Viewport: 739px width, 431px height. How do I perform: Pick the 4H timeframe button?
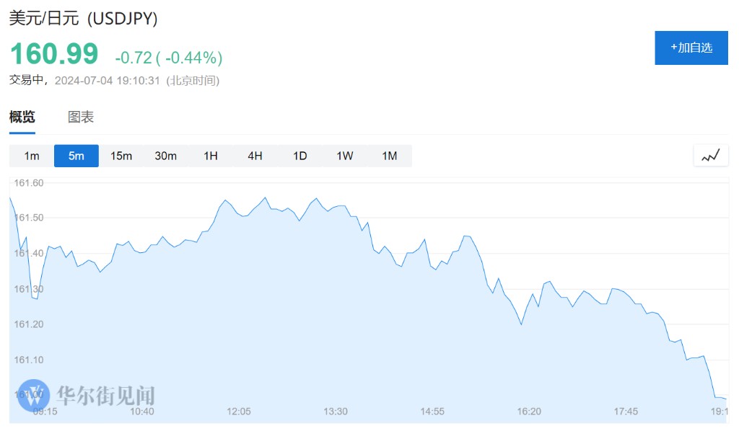click(255, 156)
